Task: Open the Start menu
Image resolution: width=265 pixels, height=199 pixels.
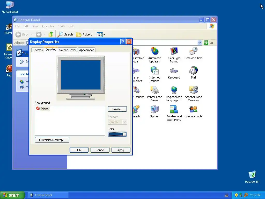Action: [x=12, y=195]
